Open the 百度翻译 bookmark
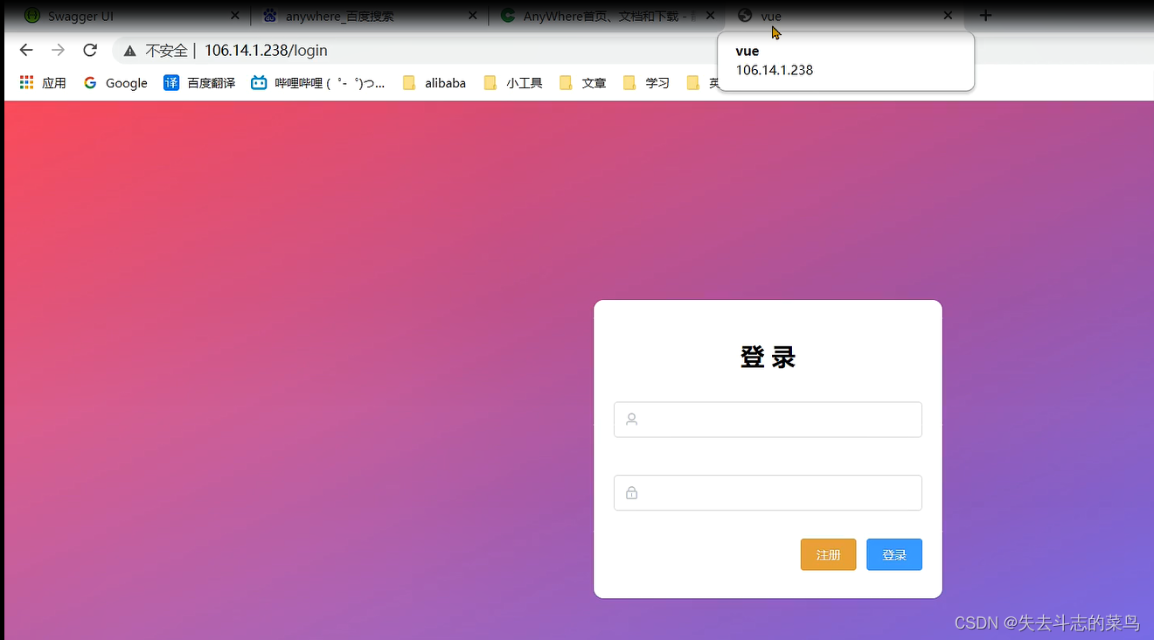1154x640 pixels. click(x=199, y=83)
